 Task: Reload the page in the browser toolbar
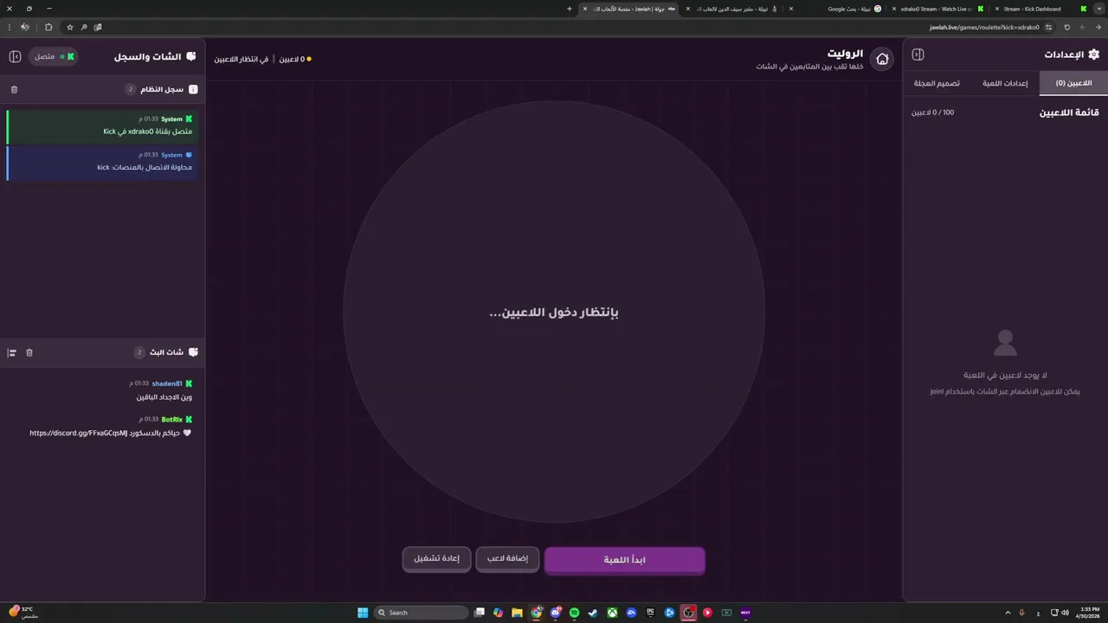click(1067, 27)
